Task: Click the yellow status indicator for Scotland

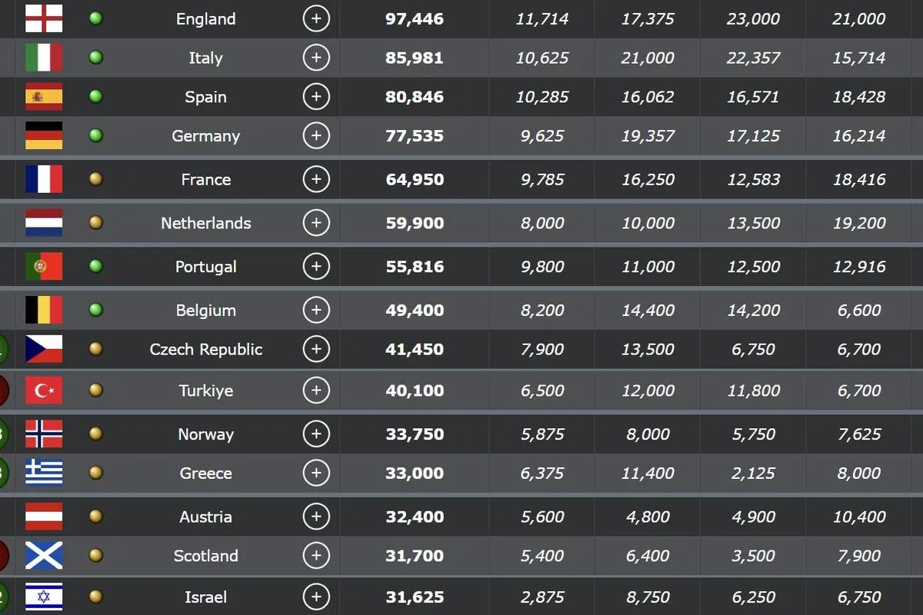Action: tap(95, 556)
